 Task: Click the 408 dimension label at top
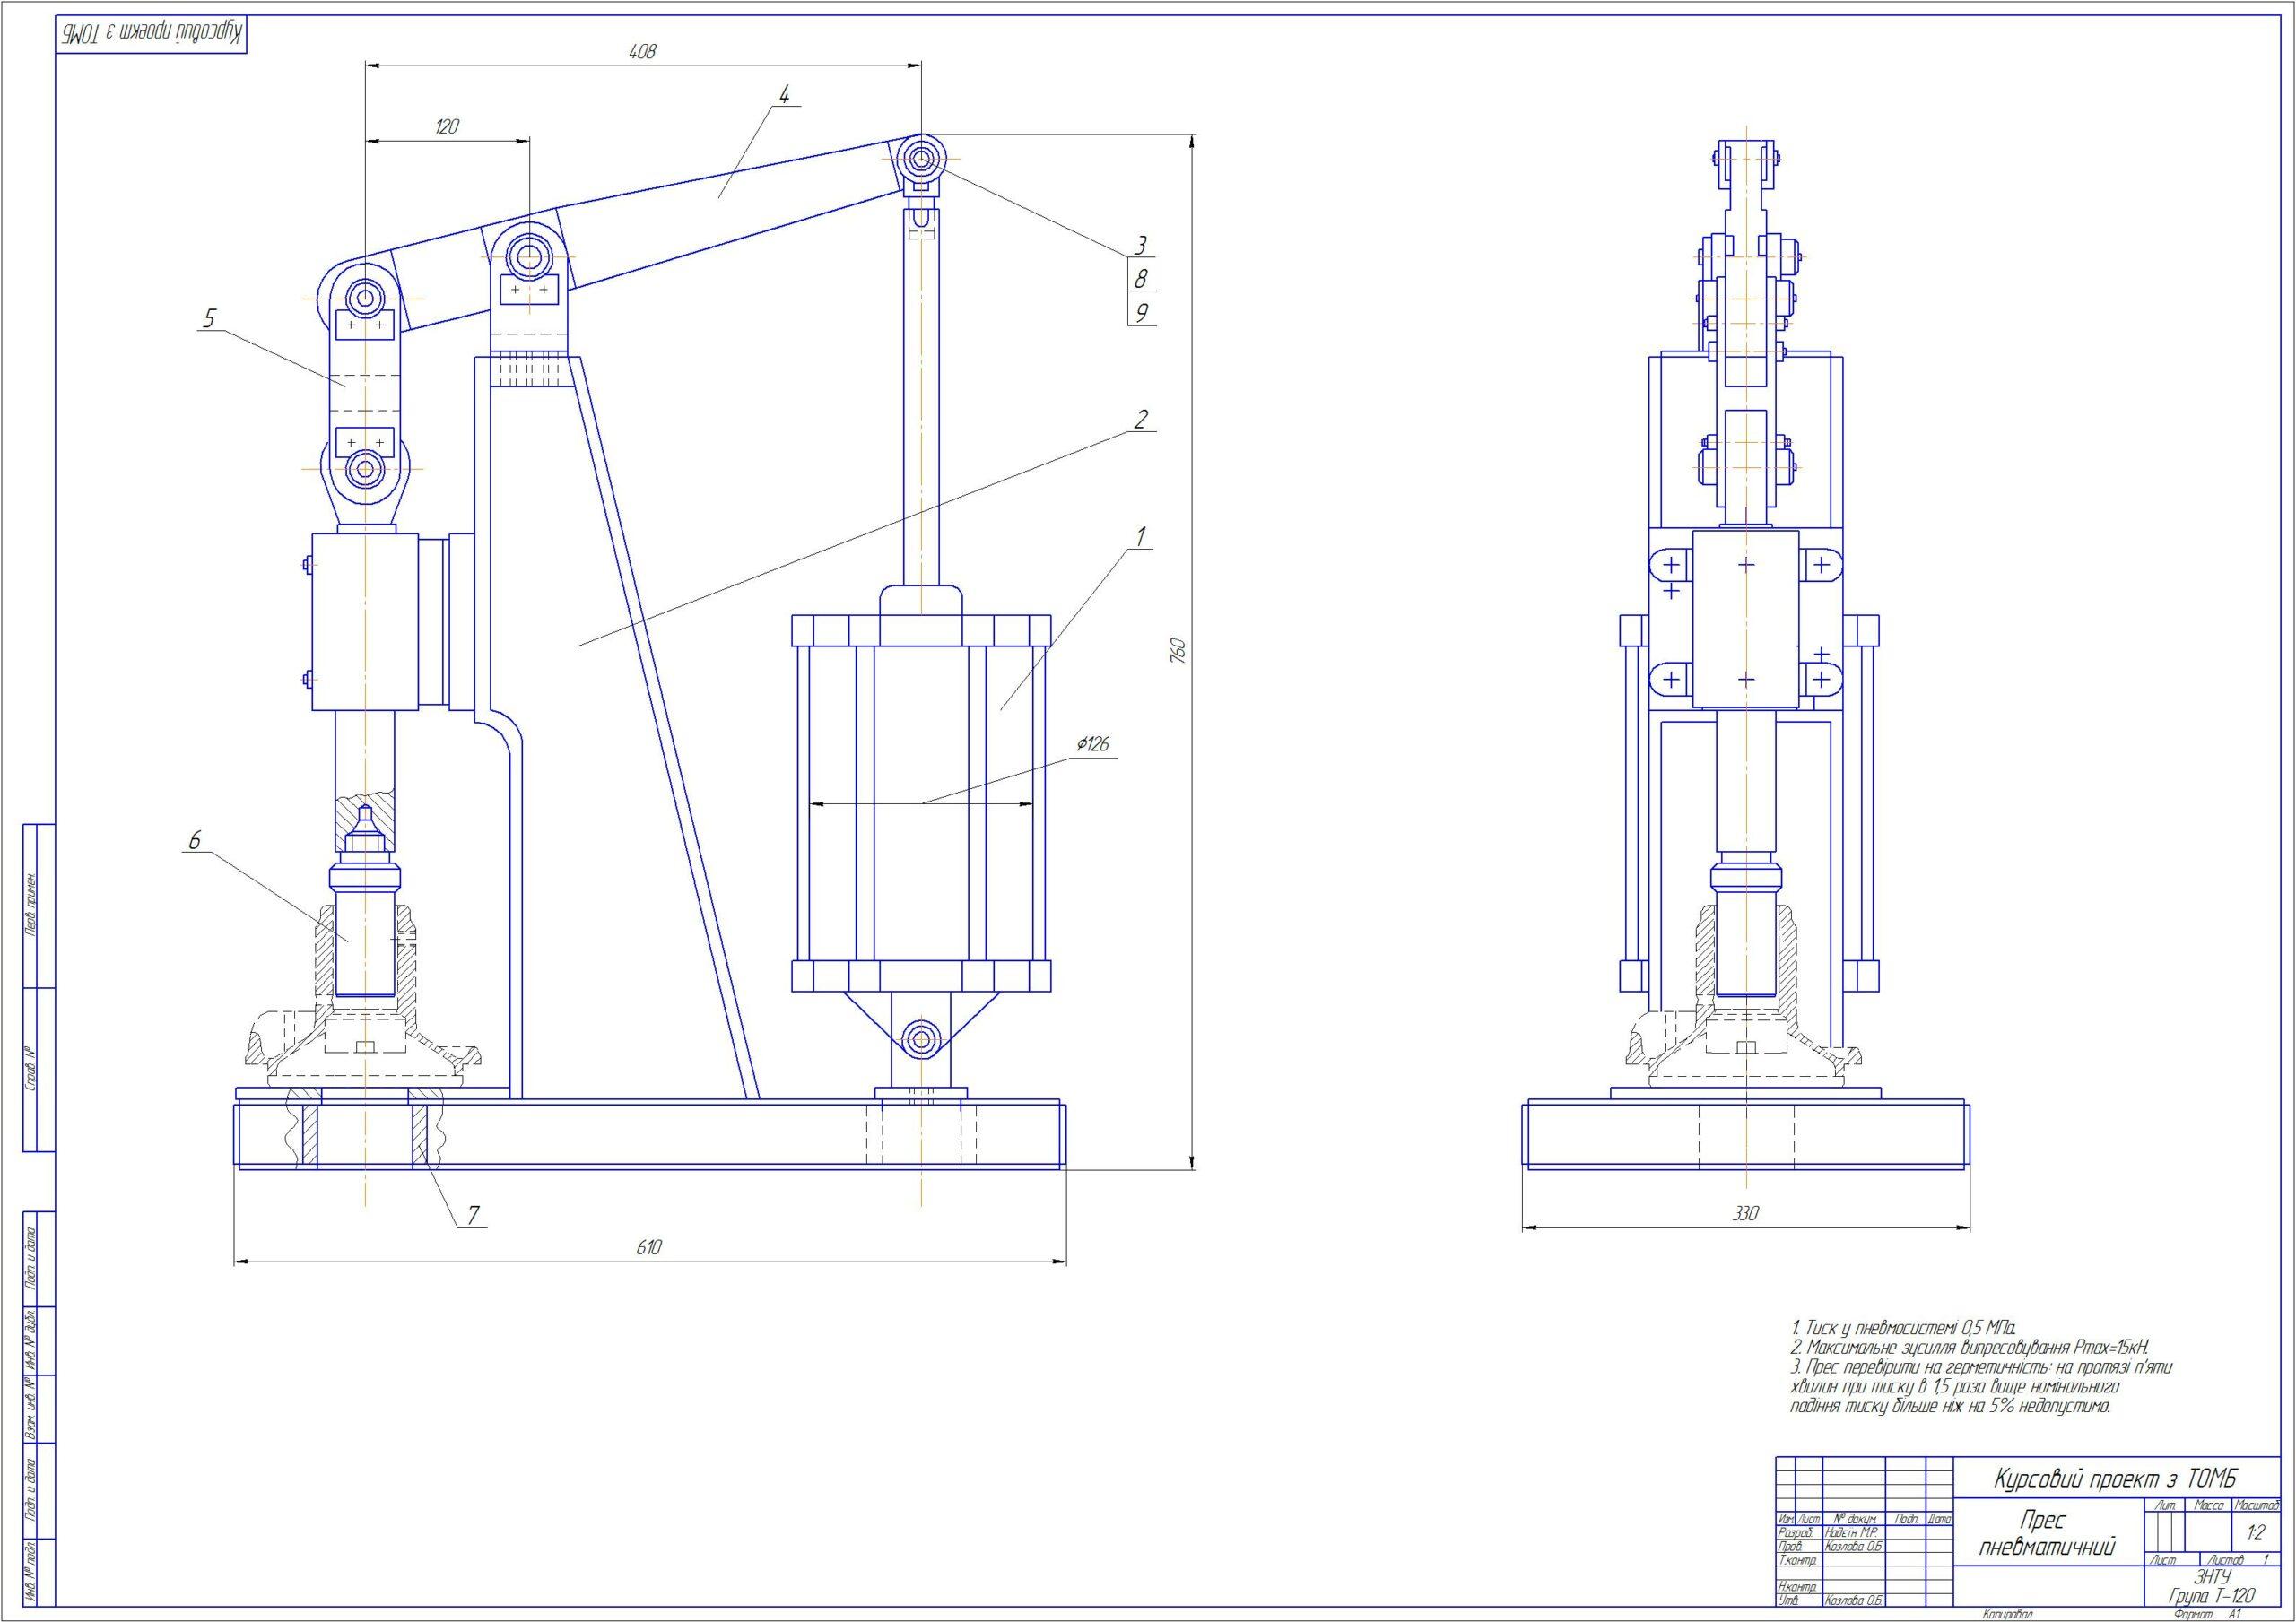(x=642, y=52)
